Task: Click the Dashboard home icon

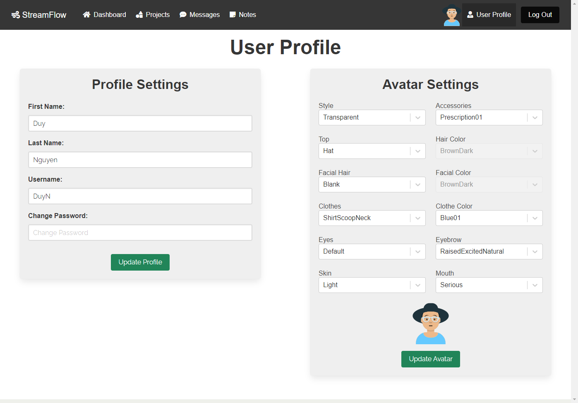Action: point(86,14)
